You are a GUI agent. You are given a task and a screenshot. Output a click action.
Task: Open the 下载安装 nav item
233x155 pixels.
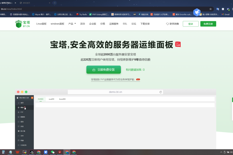[x=145, y=24]
